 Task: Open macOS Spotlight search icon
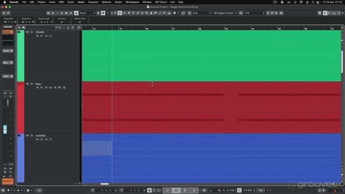(313, 2)
